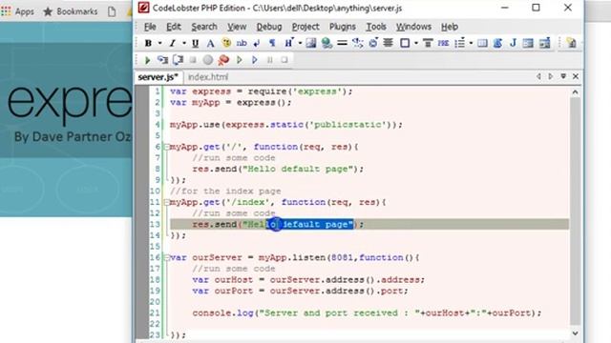Toggle Bold formatting button
This screenshot has height=343, width=611.
(x=149, y=43)
